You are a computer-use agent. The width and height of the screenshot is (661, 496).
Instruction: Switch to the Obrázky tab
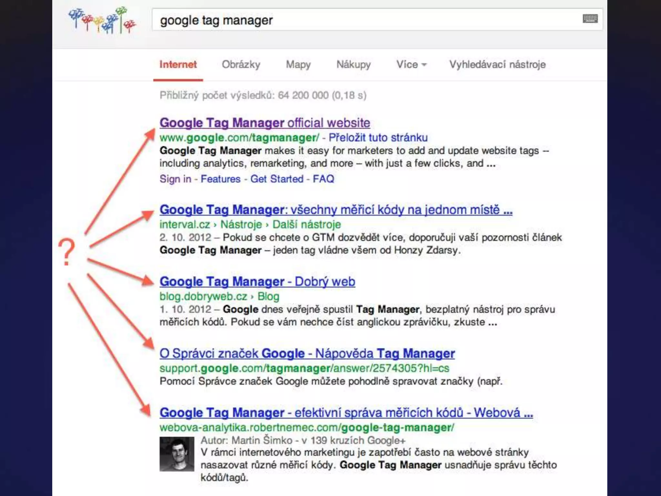click(x=241, y=64)
